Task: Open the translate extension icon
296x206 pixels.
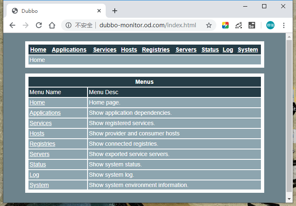Action: pos(239,25)
